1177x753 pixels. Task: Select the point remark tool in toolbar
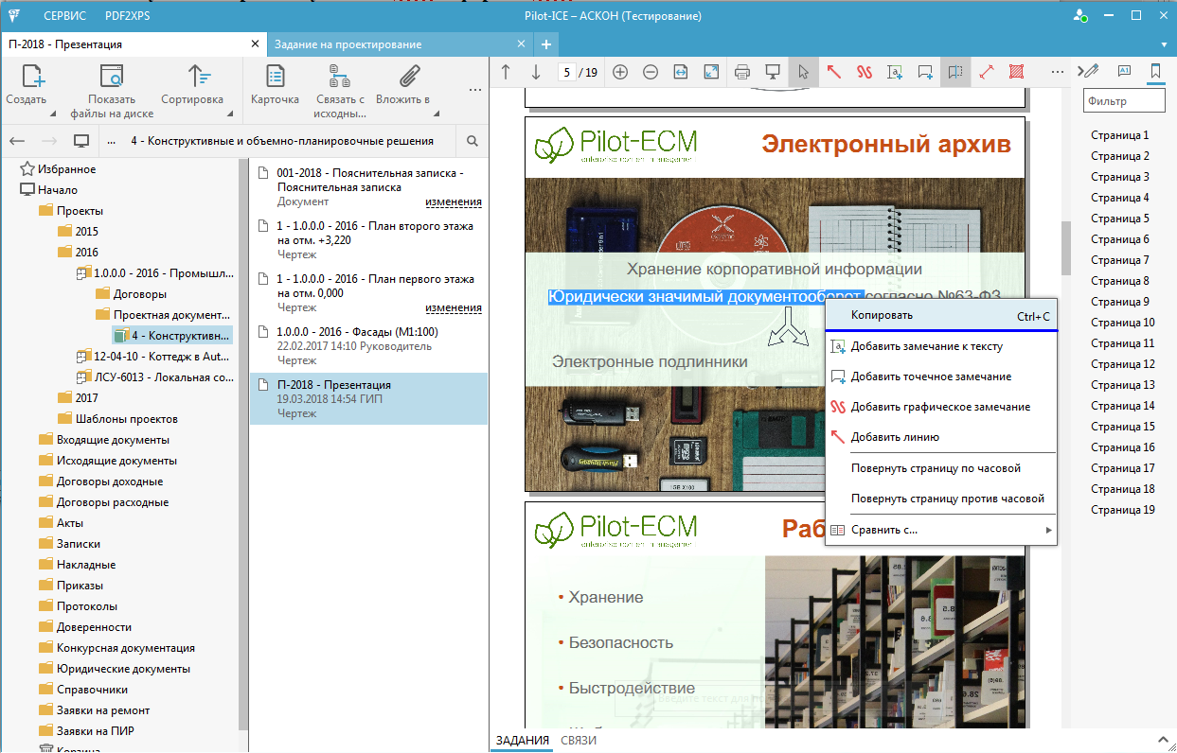point(925,72)
